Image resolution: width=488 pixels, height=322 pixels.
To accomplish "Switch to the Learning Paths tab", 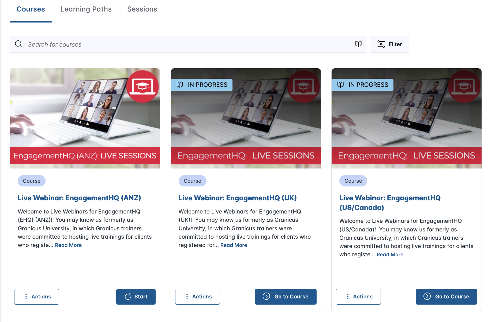I will [x=86, y=9].
